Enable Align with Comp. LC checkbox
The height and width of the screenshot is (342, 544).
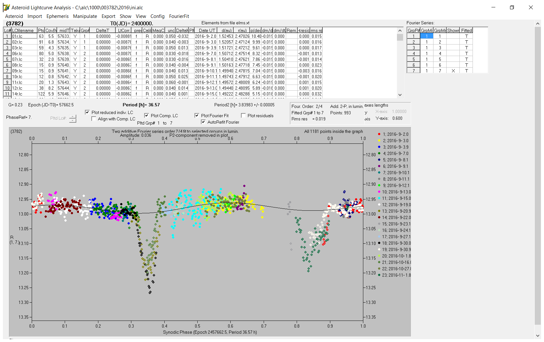click(x=94, y=119)
